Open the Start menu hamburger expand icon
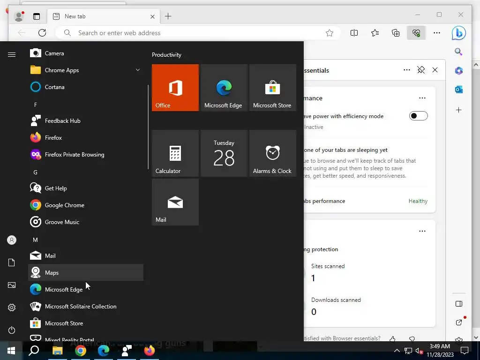Viewport: 480px width, 360px height. point(12,54)
